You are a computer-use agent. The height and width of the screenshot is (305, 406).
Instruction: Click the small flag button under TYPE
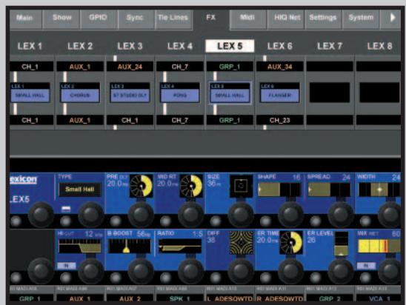coord(66,209)
